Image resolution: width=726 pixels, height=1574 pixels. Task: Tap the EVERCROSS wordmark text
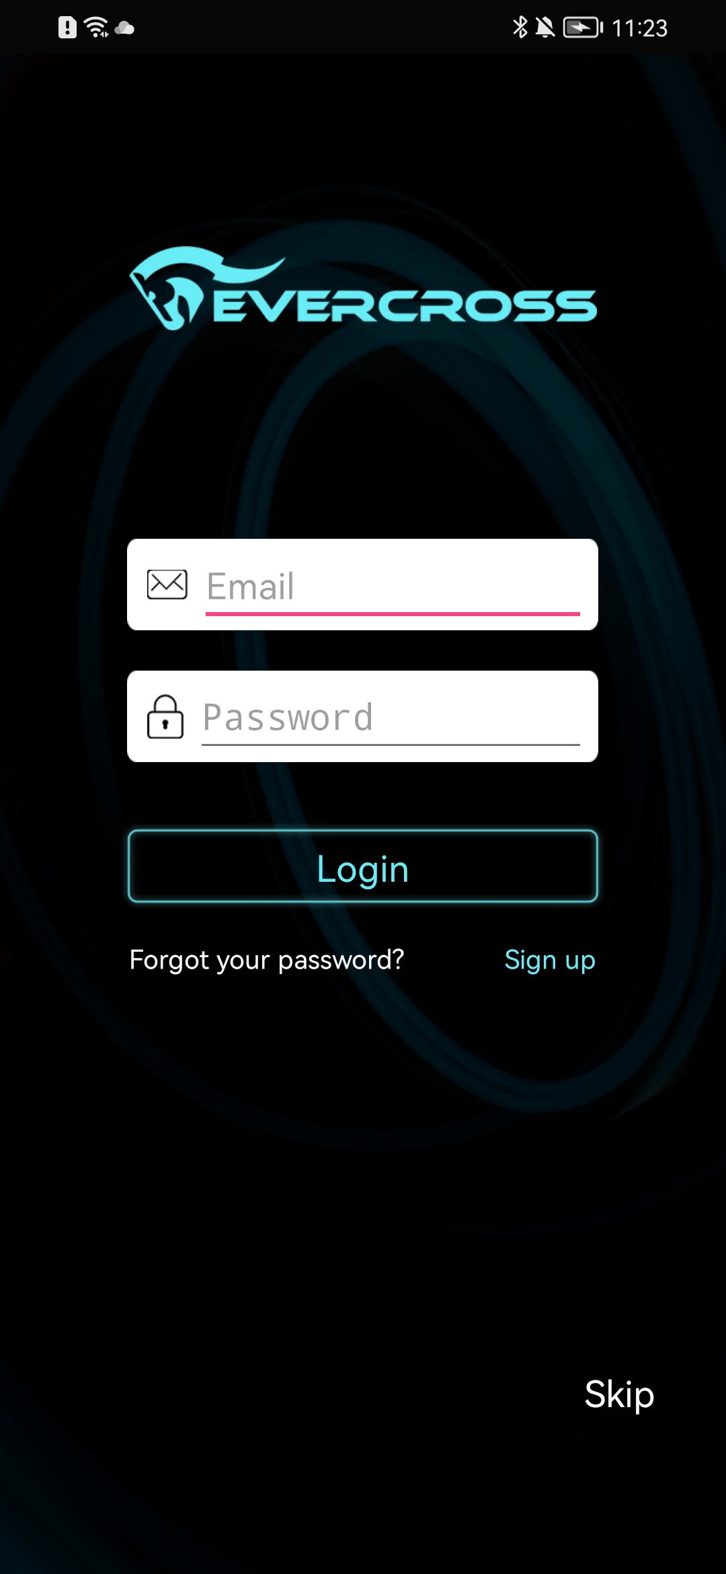tap(405, 306)
